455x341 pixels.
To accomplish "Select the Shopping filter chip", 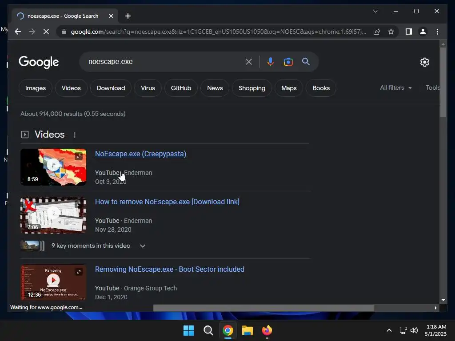I will (x=252, y=88).
